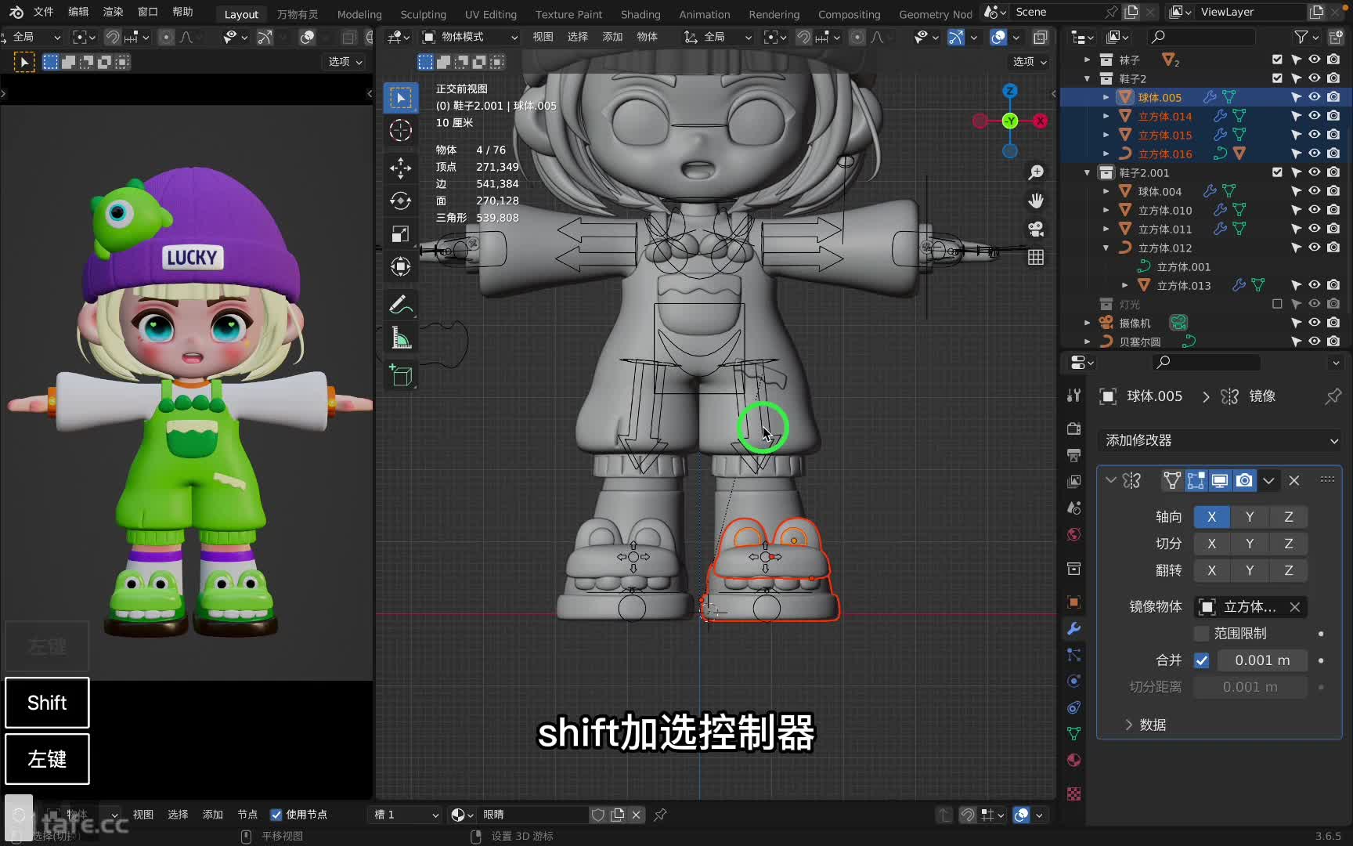Open the Render properties tab

(x=1073, y=428)
